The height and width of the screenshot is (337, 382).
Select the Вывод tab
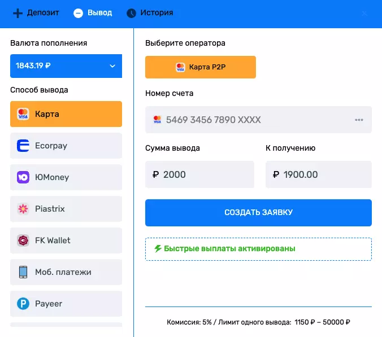[93, 12]
